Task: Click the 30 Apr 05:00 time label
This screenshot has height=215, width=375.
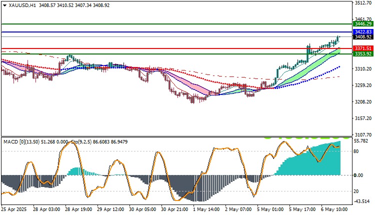Action: [x=142, y=209]
